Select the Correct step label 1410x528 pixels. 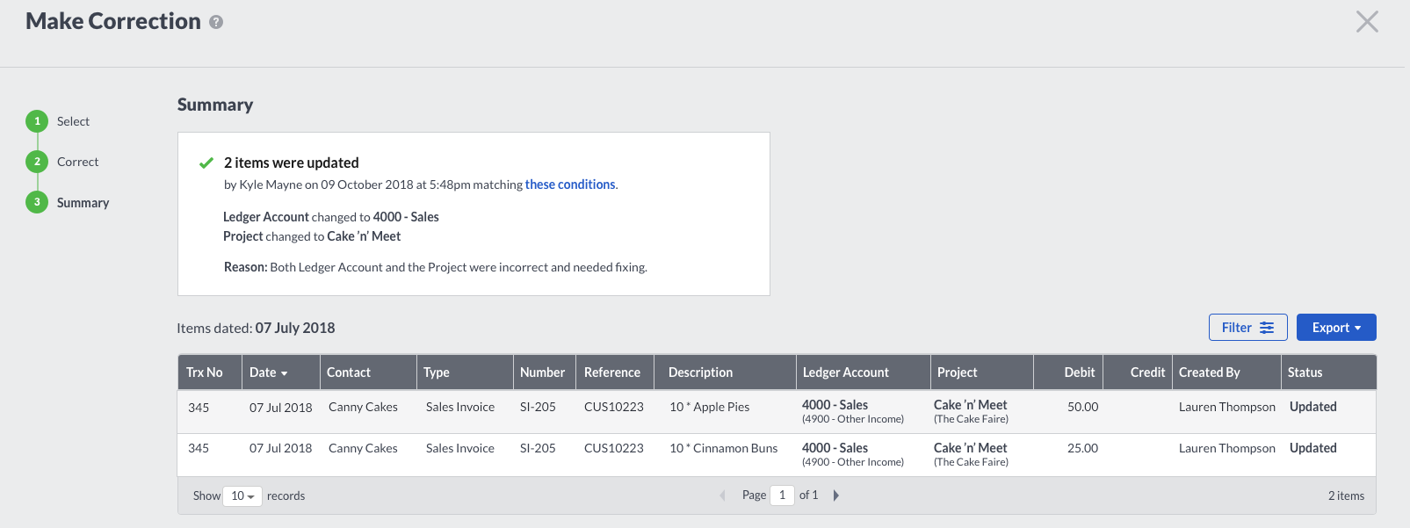pyautogui.click(x=77, y=162)
